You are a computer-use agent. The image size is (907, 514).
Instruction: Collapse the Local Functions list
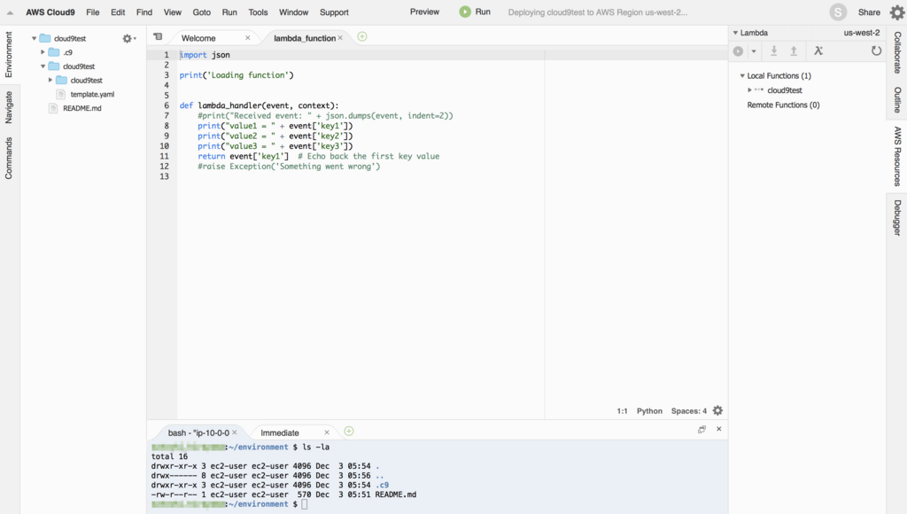[x=742, y=76]
